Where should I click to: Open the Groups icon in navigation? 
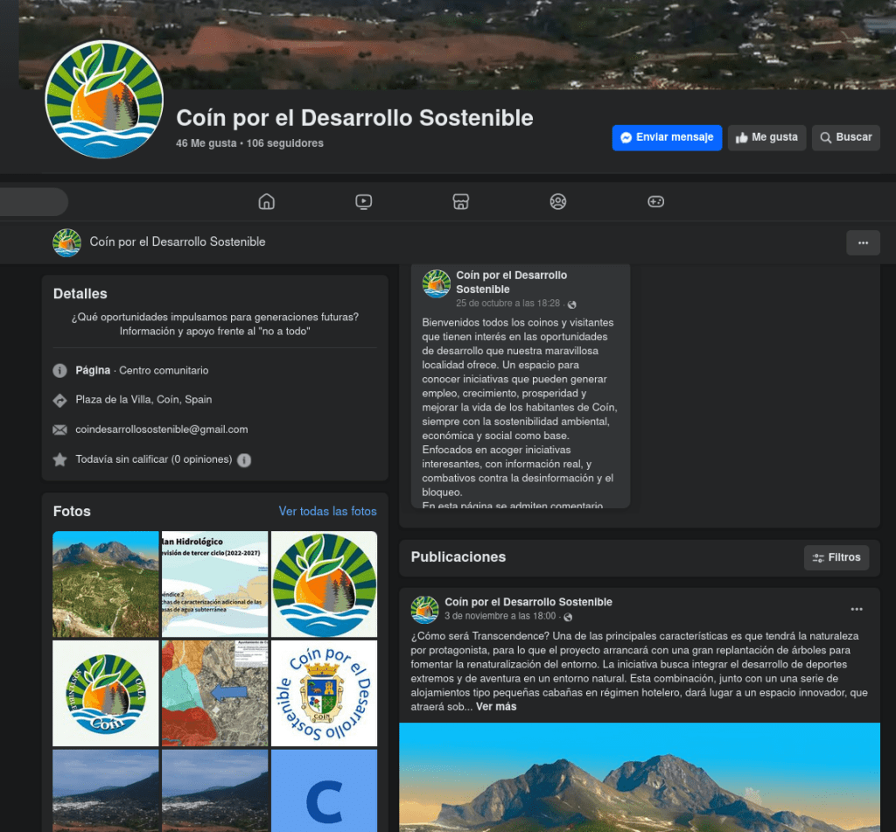(x=558, y=202)
